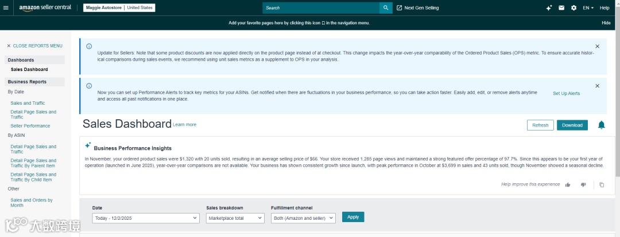Click the Business Performance Insights sparkle icon

[88, 145]
